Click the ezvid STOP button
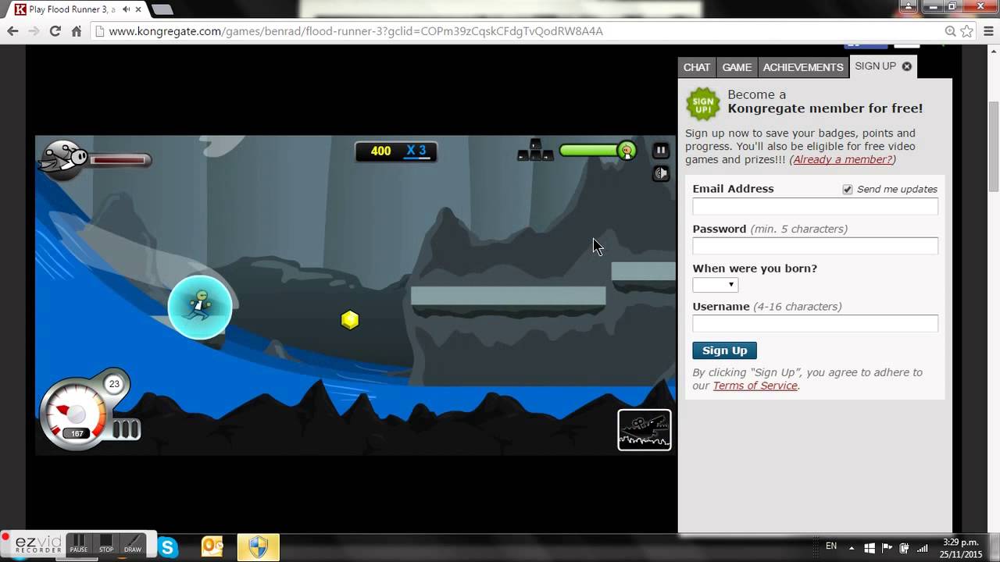Viewport: 1000px width, 562px height. pyautogui.click(x=106, y=544)
